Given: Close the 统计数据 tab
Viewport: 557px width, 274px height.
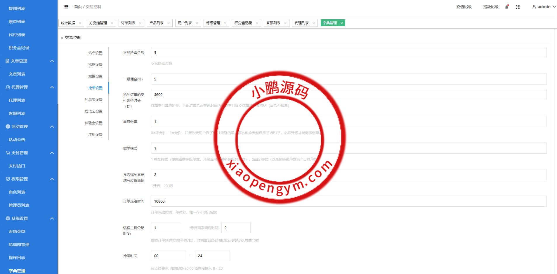Looking at the screenshot, I should coord(80,23).
